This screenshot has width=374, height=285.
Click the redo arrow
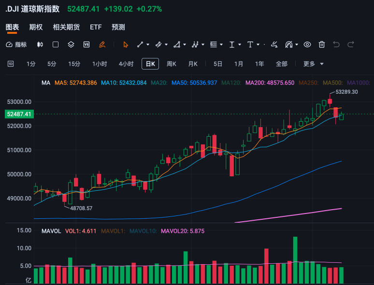point(351,44)
